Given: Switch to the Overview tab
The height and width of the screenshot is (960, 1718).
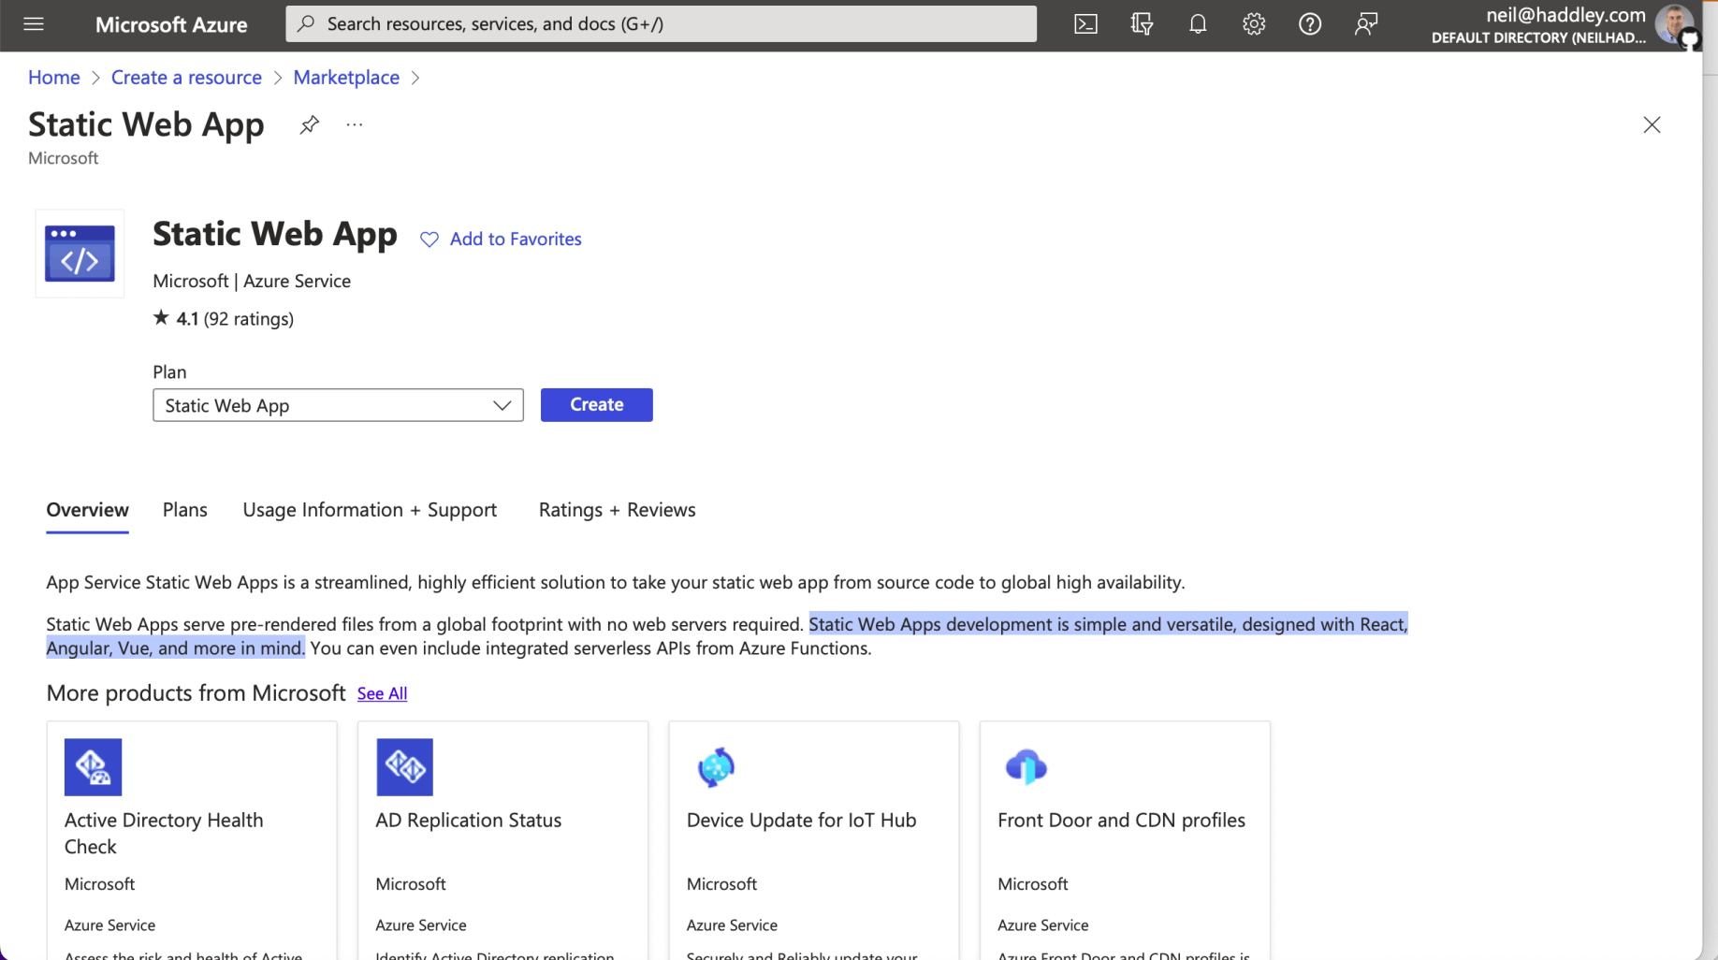Looking at the screenshot, I should tap(87, 510).
